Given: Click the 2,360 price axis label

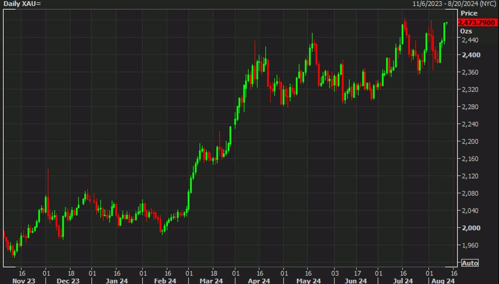Looking at the screenshot, I should click(471, 72).
